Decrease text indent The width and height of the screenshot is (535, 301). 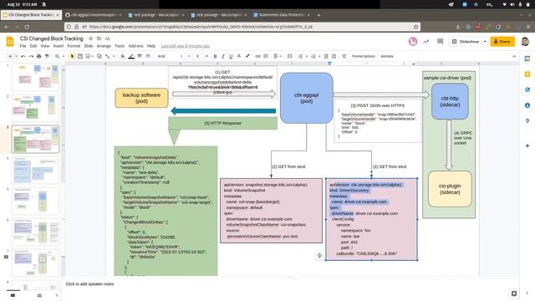pyautogui.click(x=326, y=56)
